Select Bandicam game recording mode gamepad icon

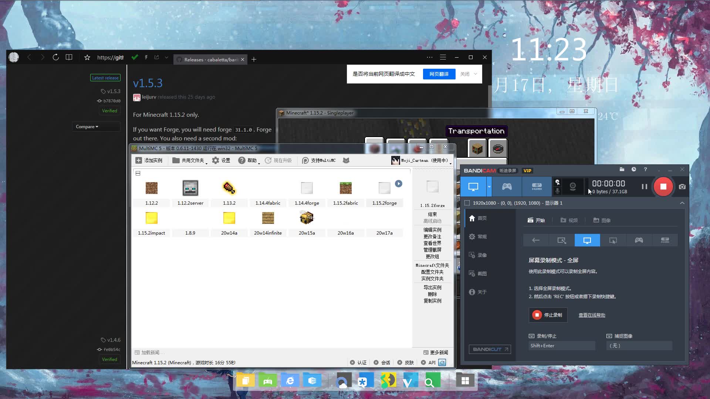[x=507, y=187]
